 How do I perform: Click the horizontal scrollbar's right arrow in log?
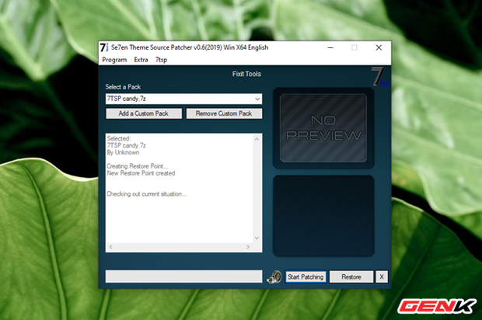tap(249, 247)
